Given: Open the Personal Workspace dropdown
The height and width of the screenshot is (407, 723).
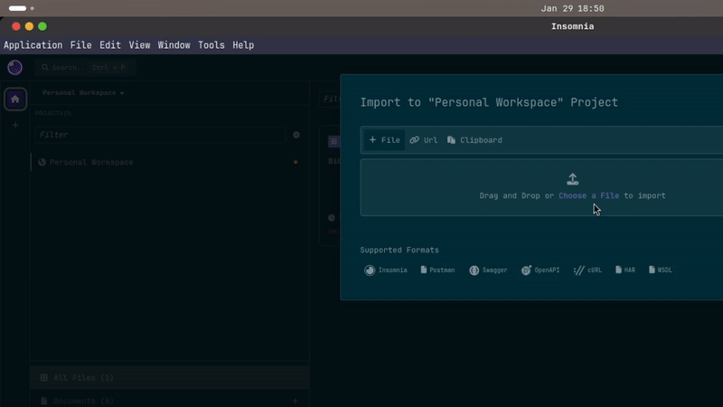Looking at the screenshot, I should [x=83, y=93].
